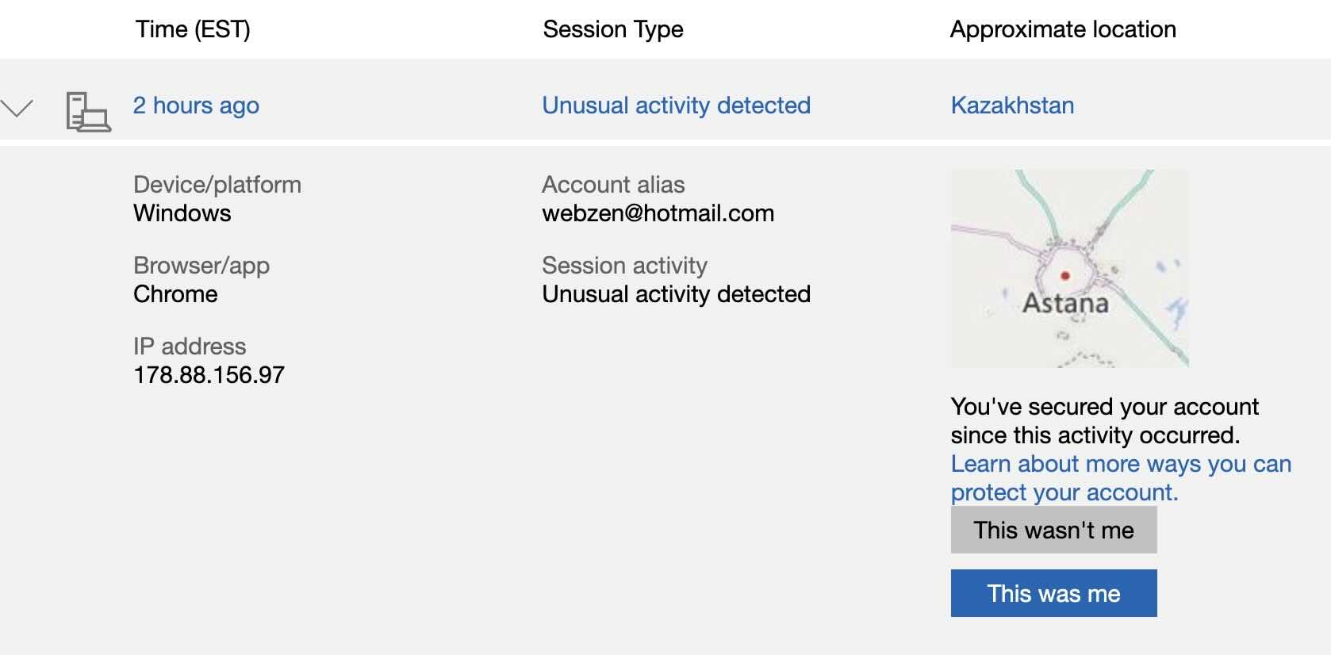Click the Session Type column header
1331x655 pixels.
[x=613, y=29]
